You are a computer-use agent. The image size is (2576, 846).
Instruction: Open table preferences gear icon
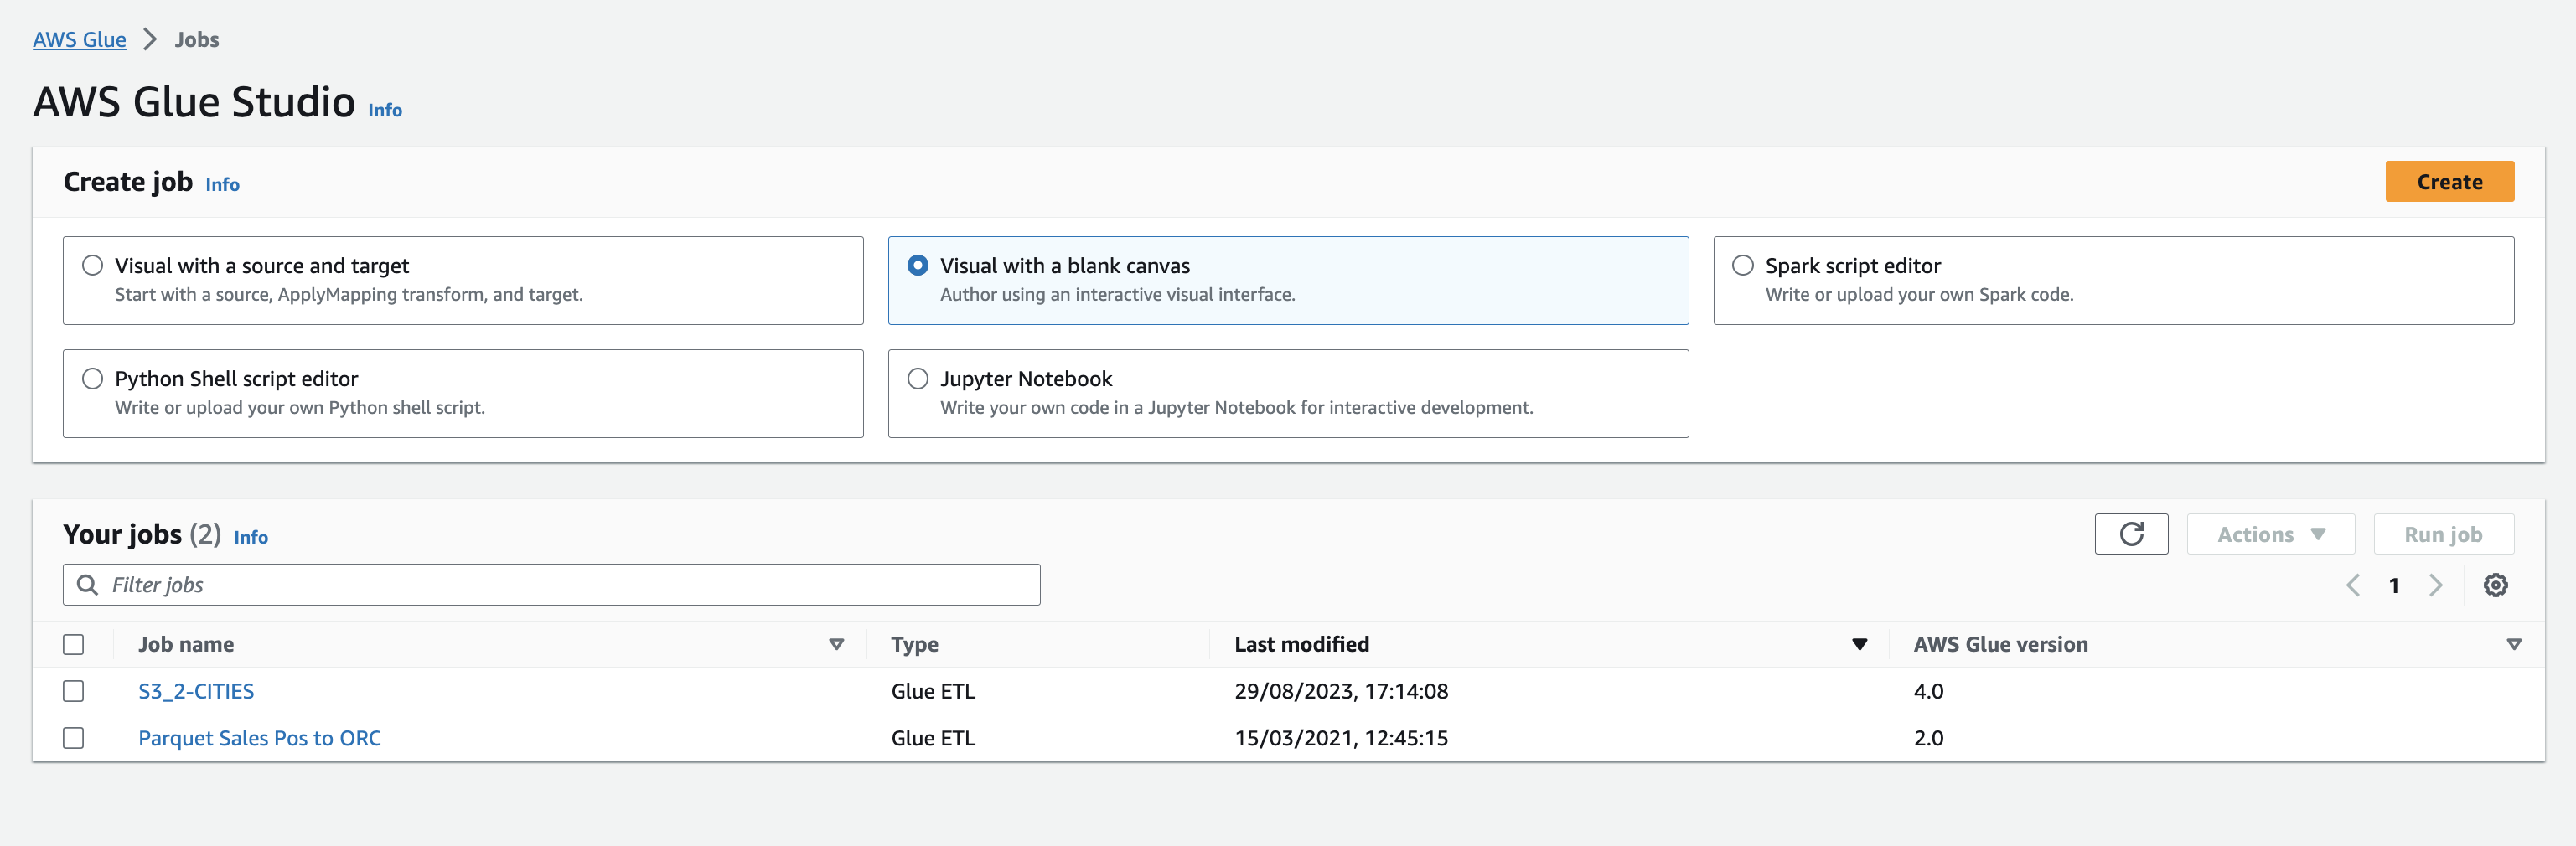2495,585
